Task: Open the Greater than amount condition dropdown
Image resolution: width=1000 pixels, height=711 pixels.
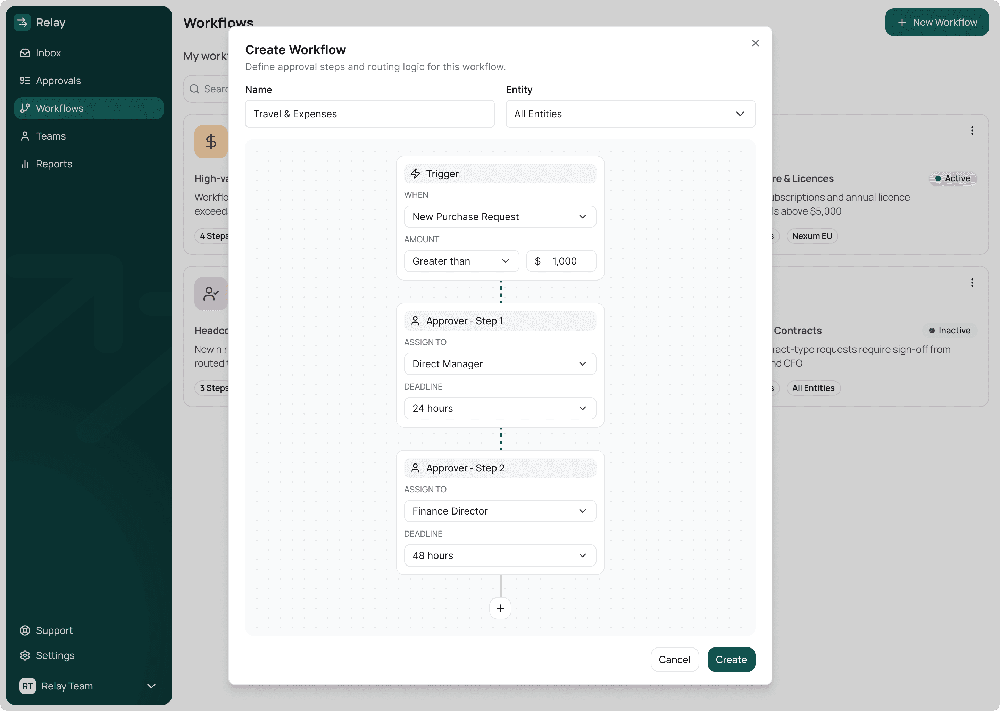Action: tap(461, 261)
